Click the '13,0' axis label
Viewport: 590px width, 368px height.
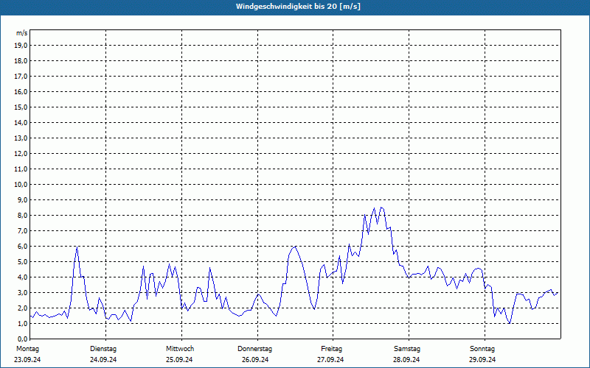(x=21, y=138)
